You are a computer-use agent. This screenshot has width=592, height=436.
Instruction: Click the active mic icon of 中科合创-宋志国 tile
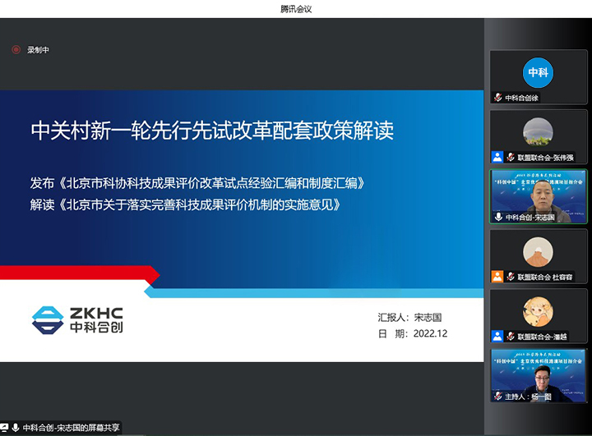[498, 217]
